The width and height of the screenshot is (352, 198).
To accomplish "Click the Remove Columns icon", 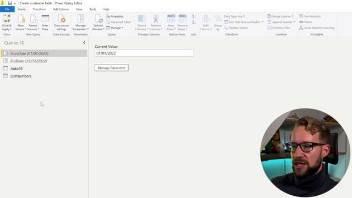I will click(156, 19).
